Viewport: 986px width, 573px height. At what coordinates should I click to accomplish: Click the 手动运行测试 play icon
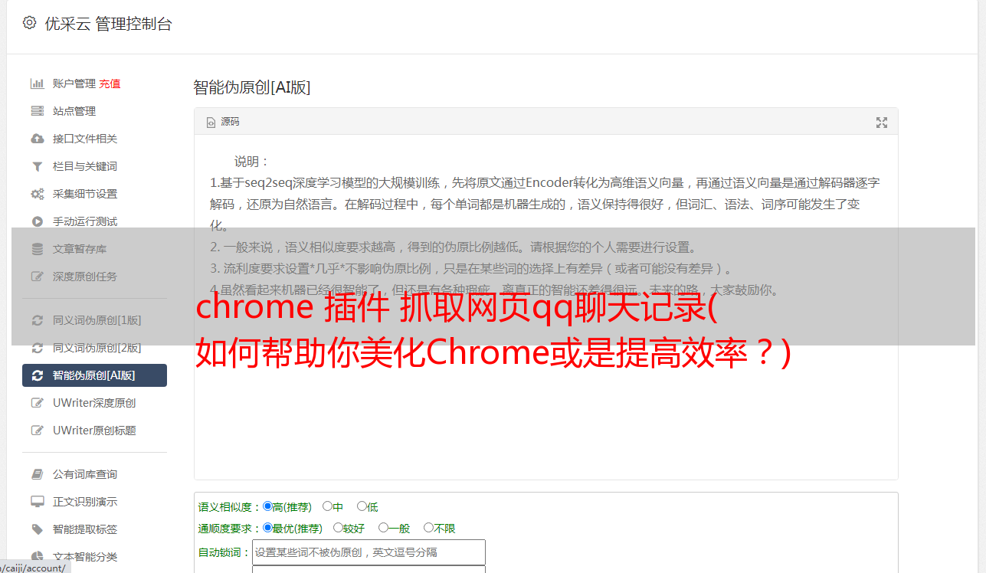tap(37, 221)
